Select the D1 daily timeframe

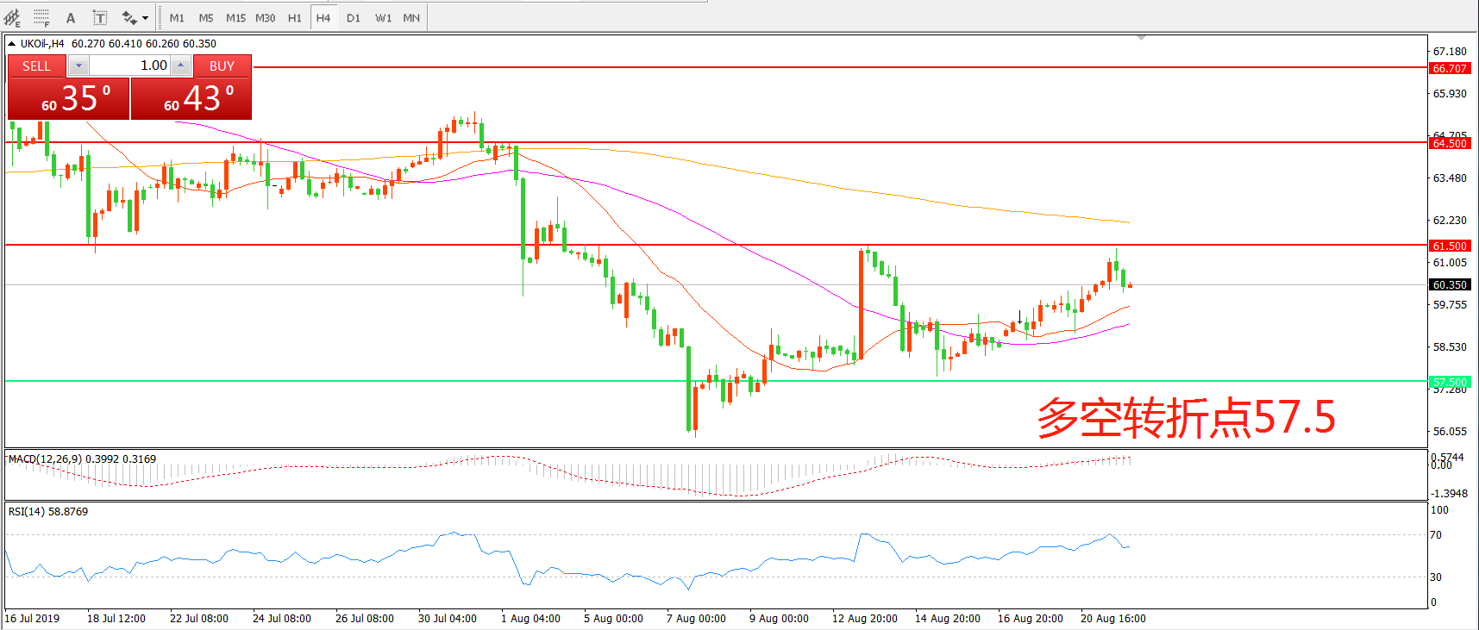pos(354,18)
